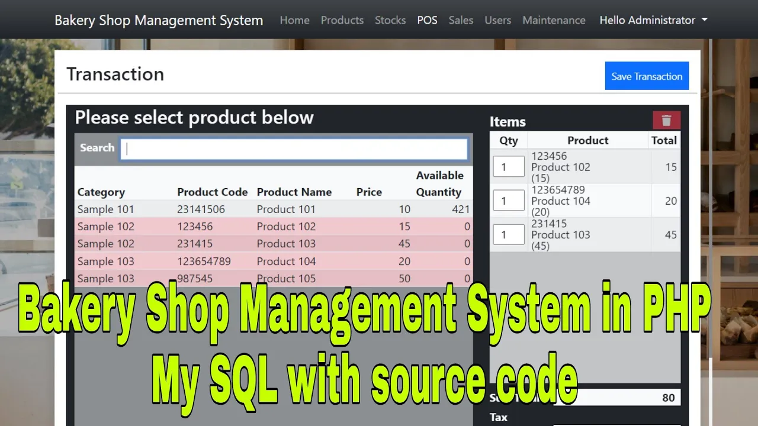
Task: Click the Product header in Items table
Action: 587,140
